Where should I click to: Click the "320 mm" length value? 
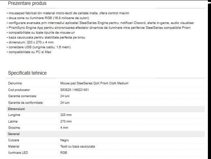66,115
